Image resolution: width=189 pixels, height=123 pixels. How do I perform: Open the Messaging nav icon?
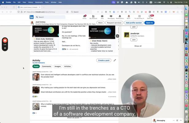(x=111, y=17)
